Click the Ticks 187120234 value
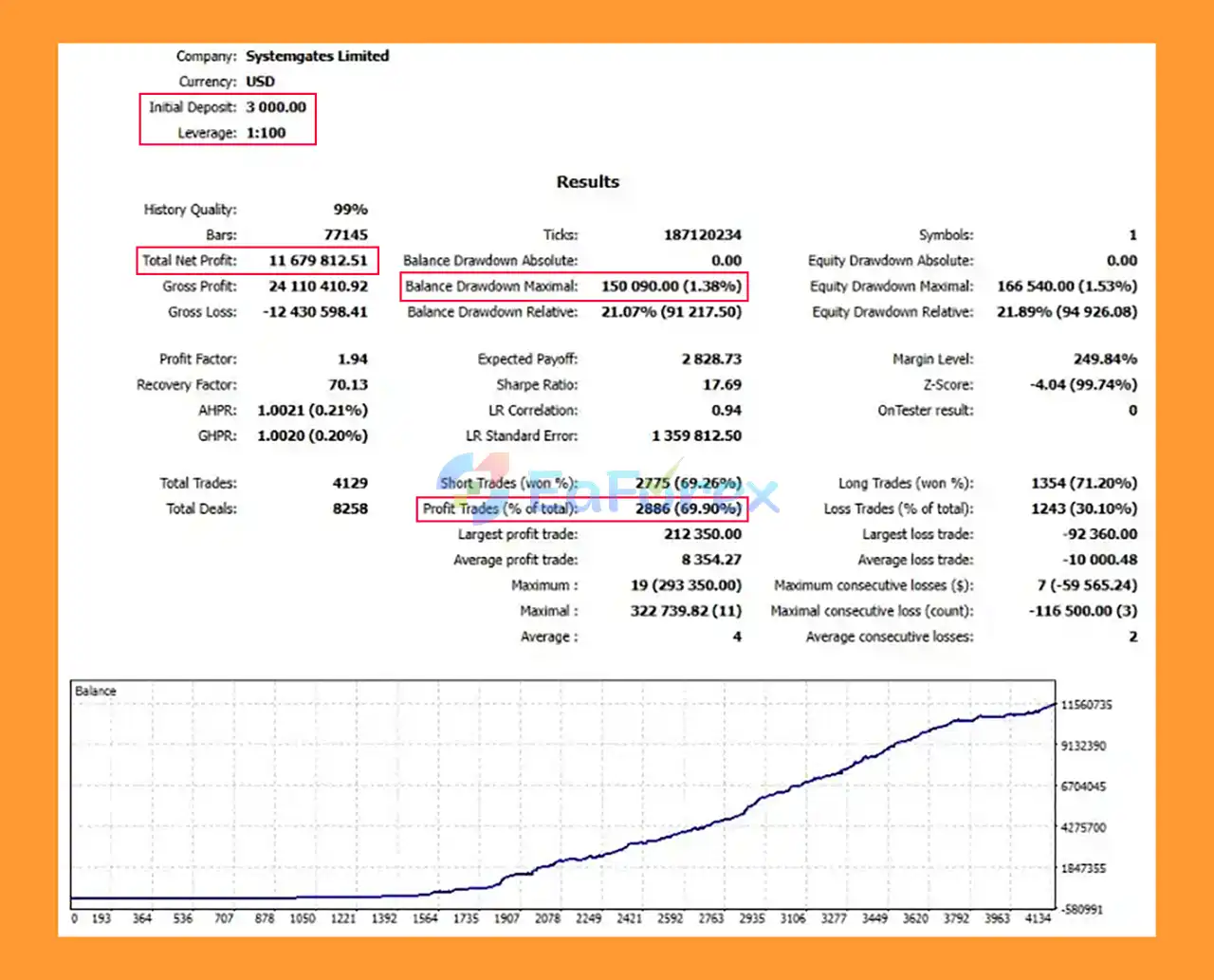Image resolution: width=1214 pixels, height=980 pixels. 702,235
